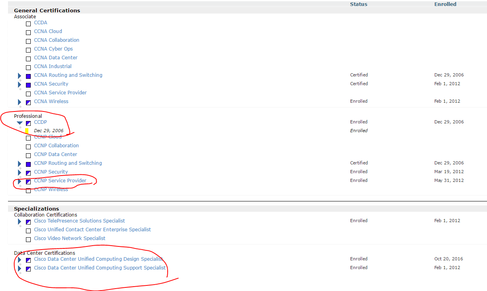This screenshot has width=487, height=291.
Task: Follow the CCNA Wireless link
Action: [x=51, y=102]
